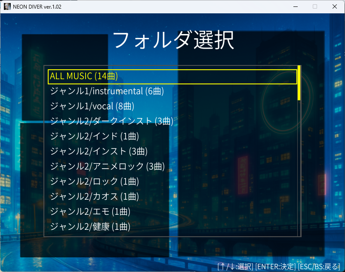The width and height of the screenshot is (345, 272).
Task: Click the [ESC/BS:戻る] hint text
Action: (x=319, y=266)
